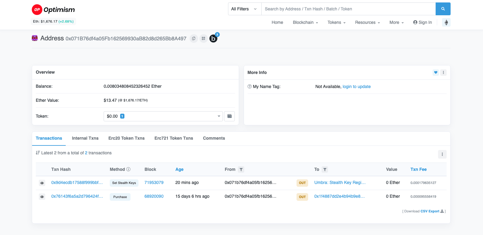
Task: Focus the search by address field
Action: tap(348, 9)
